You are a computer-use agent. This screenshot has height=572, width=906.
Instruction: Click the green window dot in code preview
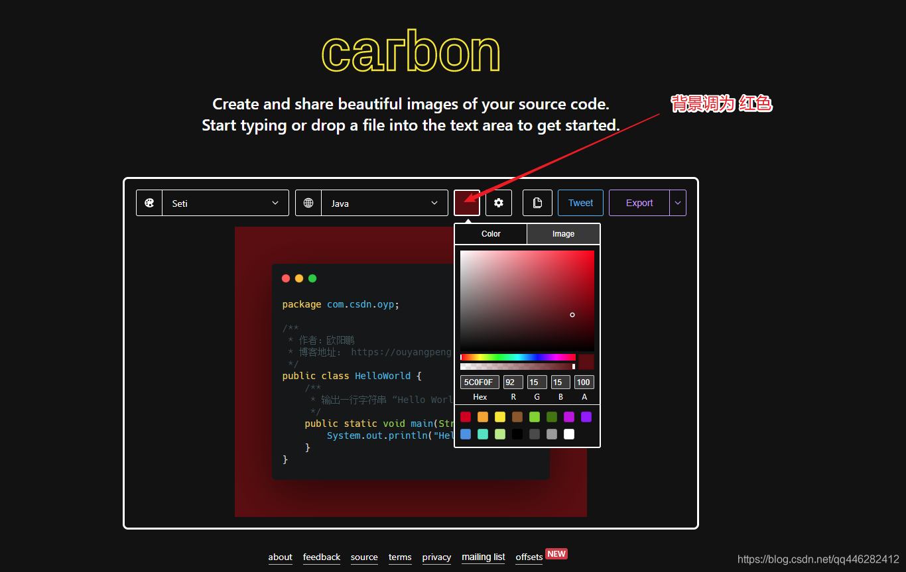(x=312, y=278)
